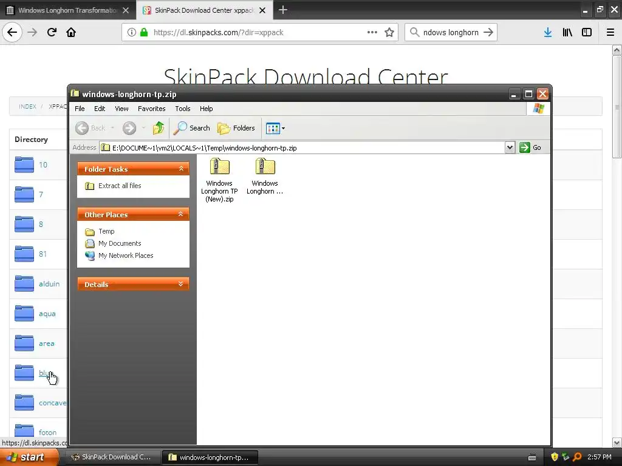Click the green padlock icon
Viewport: 622px width, 466px height.
pos(144,33)
